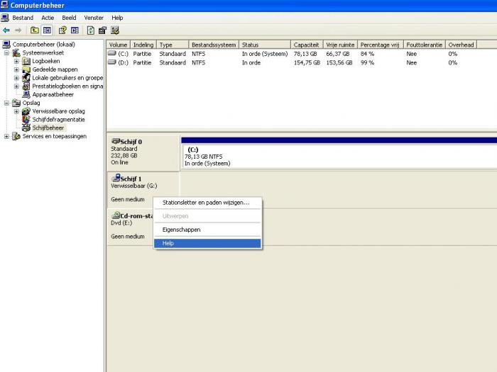The height and width of the screenshot is (372, 497).
Task: Click the Show/Hide console tree icon
Action: click(47, 30)
